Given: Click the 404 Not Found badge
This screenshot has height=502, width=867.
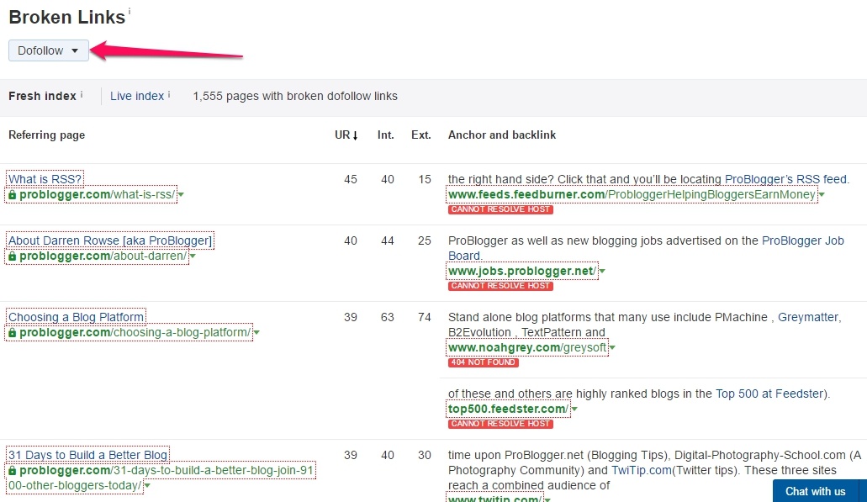Looking at the screenshot, I should tap(484, 362).
